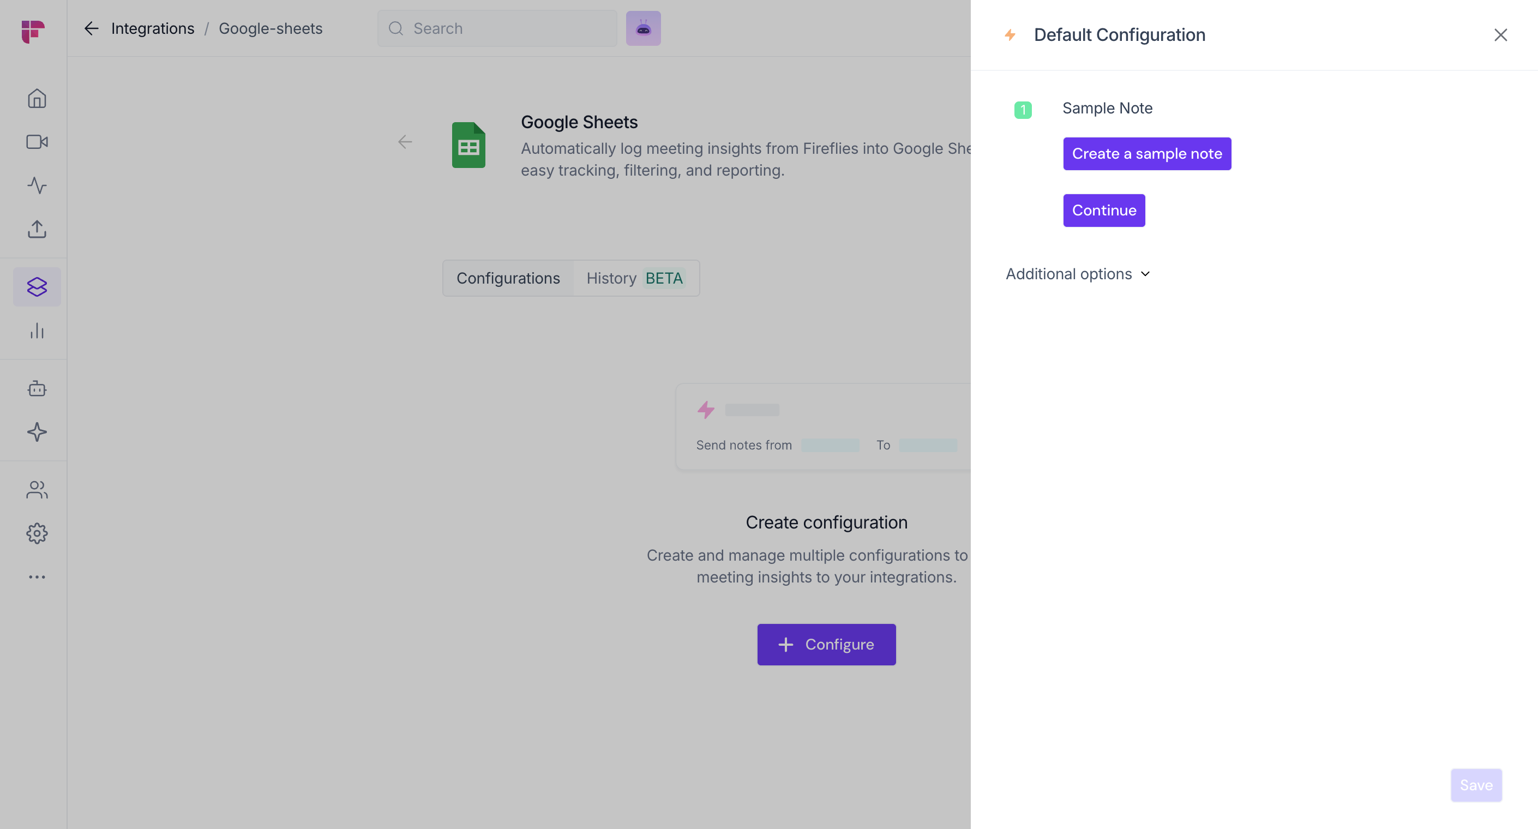Expand Additional options

(x=1078, y=274)
